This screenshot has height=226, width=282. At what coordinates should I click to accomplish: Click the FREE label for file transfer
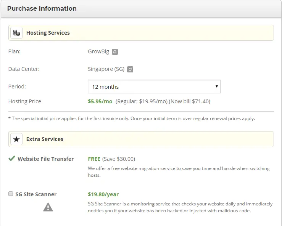[94, 159]
